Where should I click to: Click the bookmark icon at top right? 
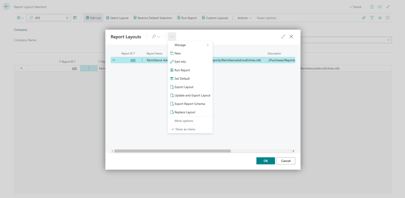[x=372, y=7]
